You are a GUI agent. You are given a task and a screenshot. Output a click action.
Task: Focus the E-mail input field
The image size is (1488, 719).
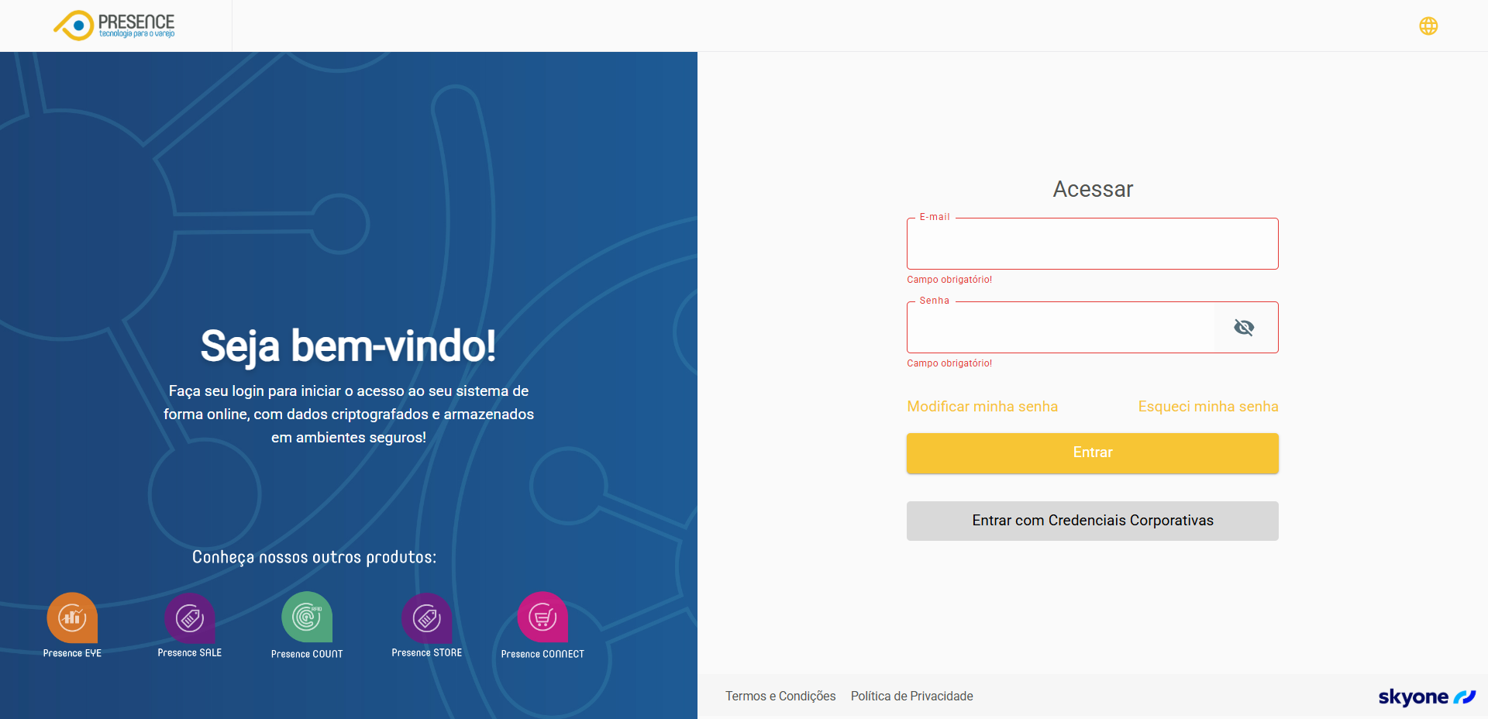point(1092,245)
